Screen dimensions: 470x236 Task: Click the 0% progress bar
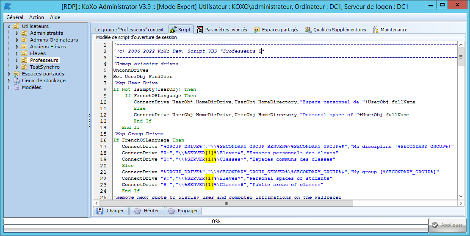tap(216, 221)
